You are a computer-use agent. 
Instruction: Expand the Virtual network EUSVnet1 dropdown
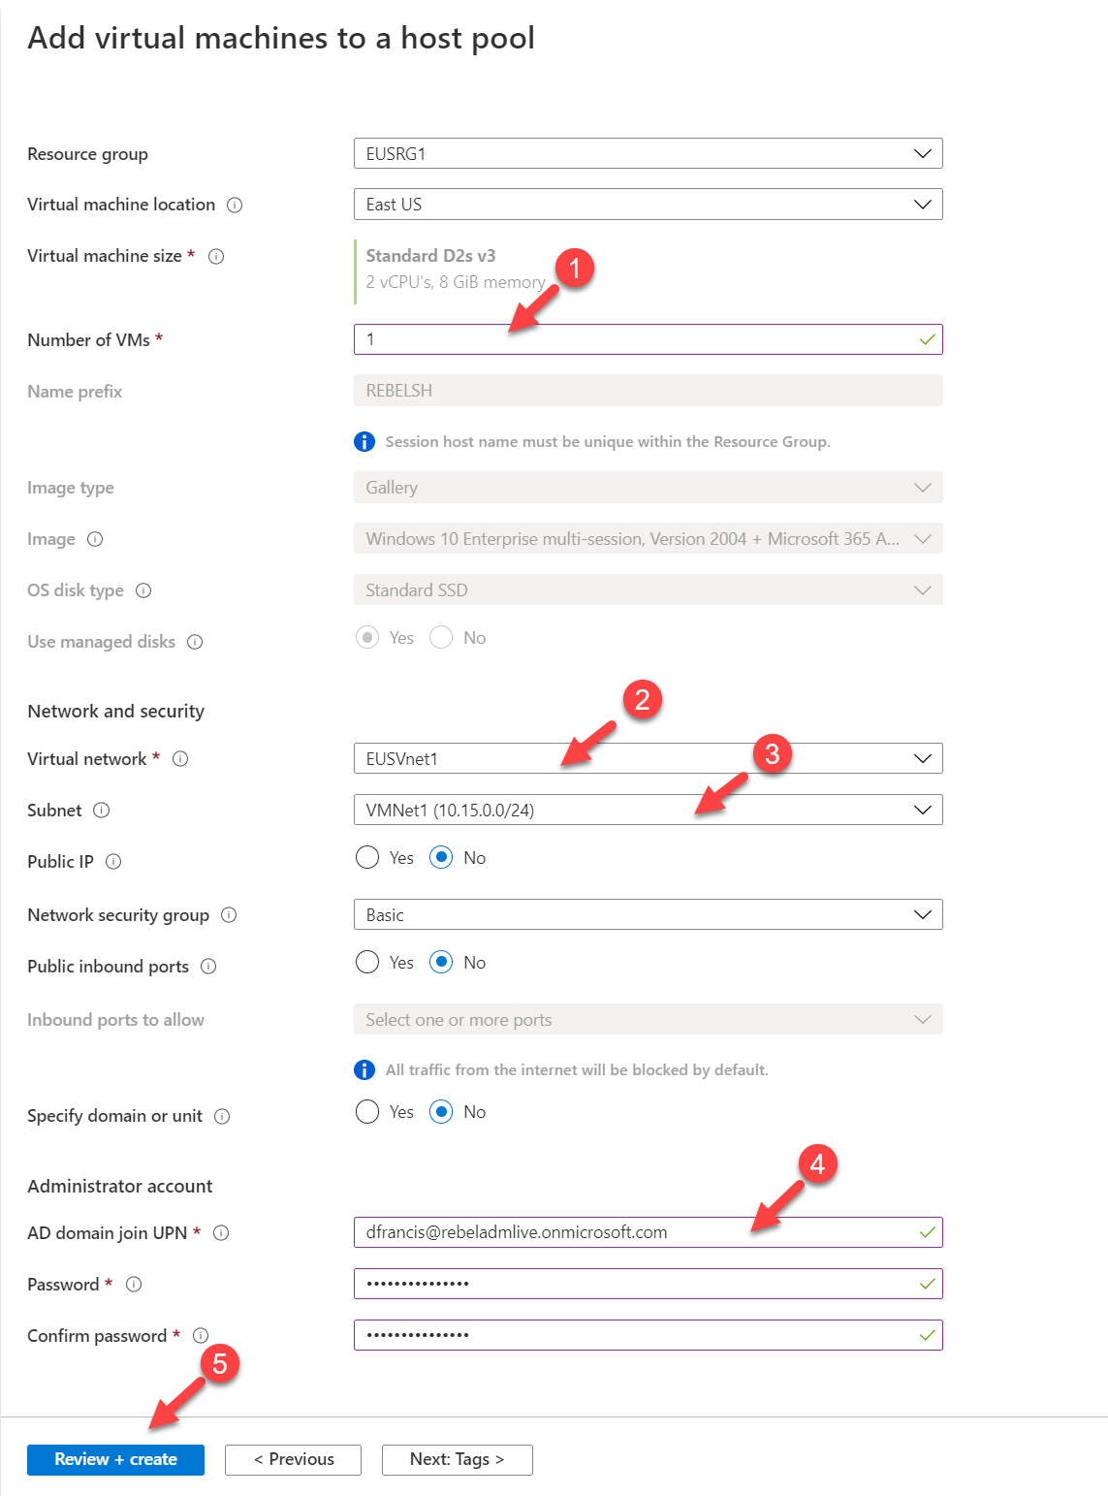[x=648, y=758]
